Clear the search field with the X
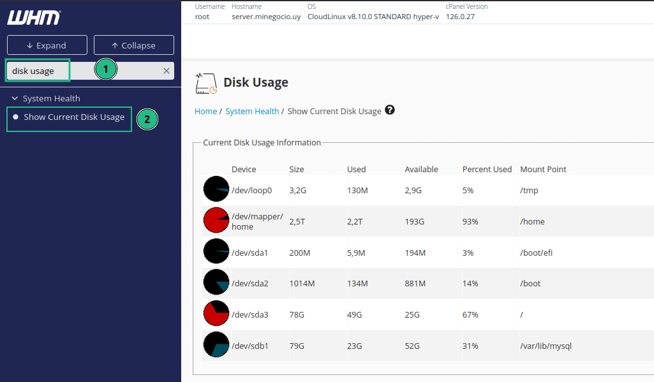 point(167,71)
